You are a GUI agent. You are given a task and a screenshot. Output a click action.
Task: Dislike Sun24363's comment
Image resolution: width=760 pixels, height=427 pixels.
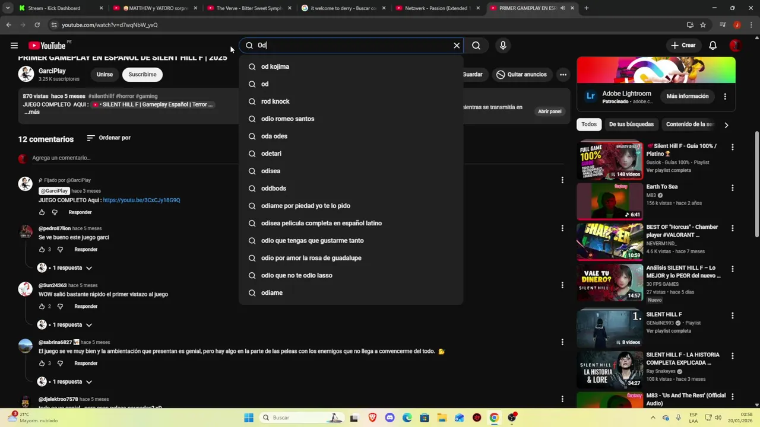[60, 307]
